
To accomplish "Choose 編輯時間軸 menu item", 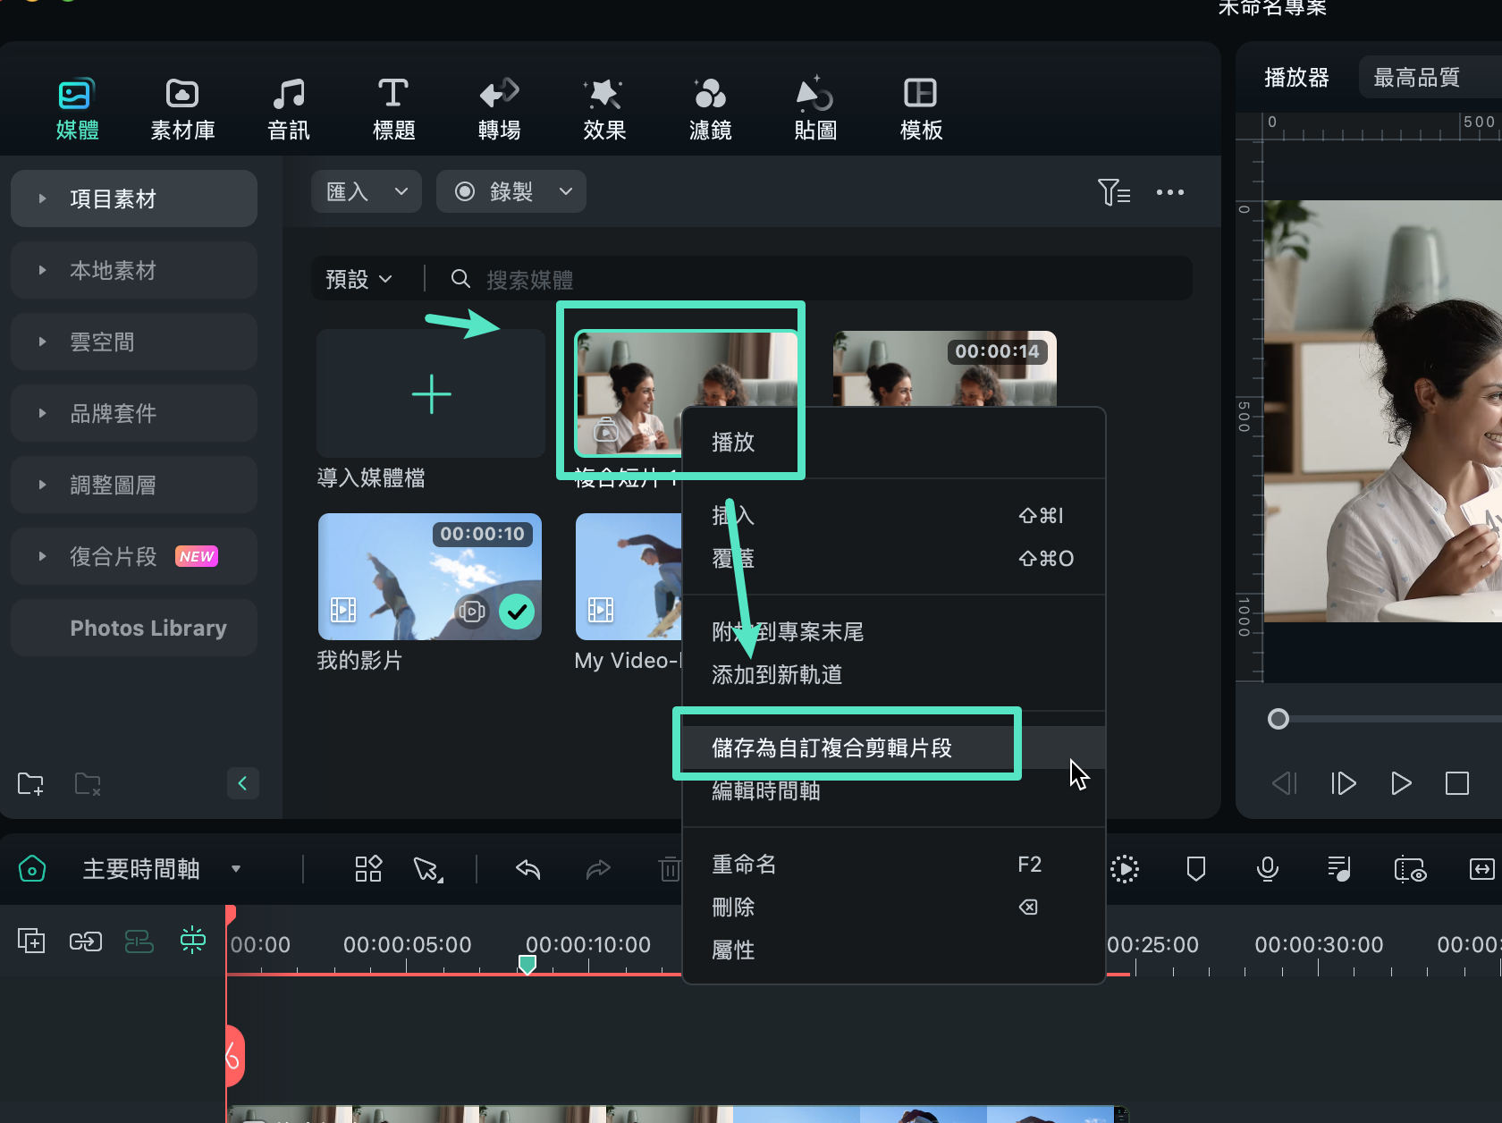I will click(894, 790).
